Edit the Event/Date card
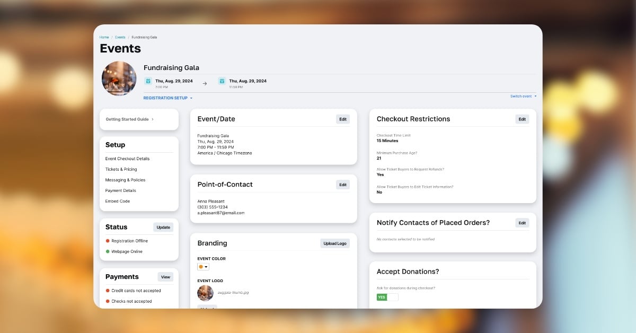Viewport: 636px width, 333px height. pyautogui.click(x=343, y=119)
